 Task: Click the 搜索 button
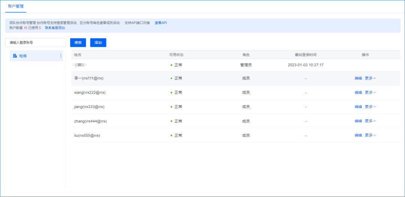pyautogui.click(x=78, y=43)
